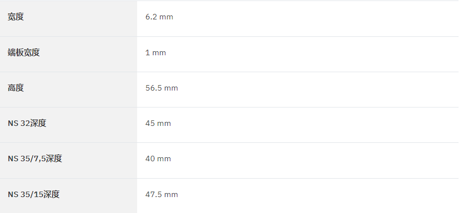Click the 高度 label cell
The height and width of the screenshot is (213, 463).
click(x=69, y=90)
